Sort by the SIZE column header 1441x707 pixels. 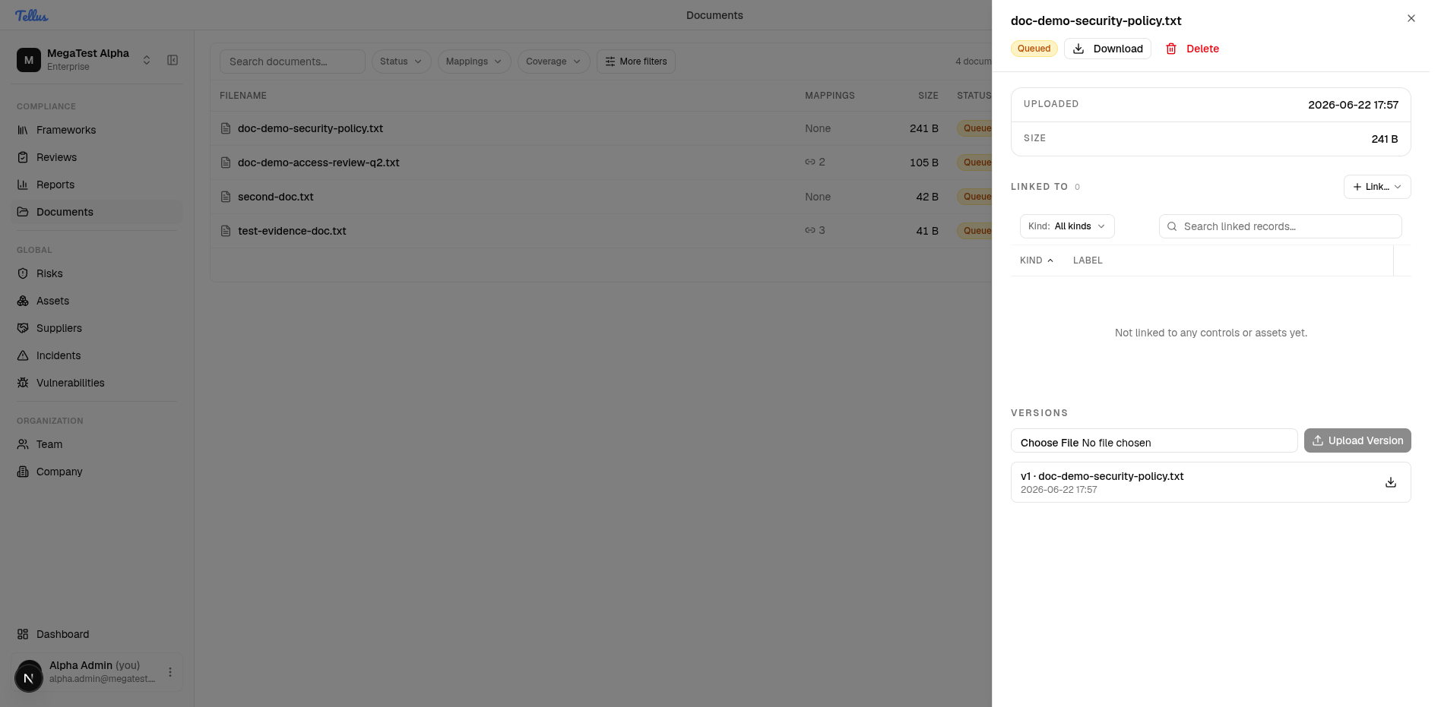point(928,96)
